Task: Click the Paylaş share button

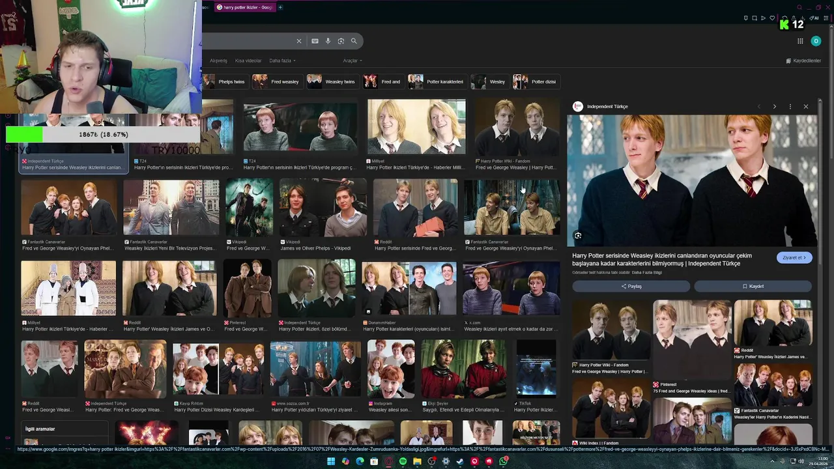Action: [x=631, y=286]
